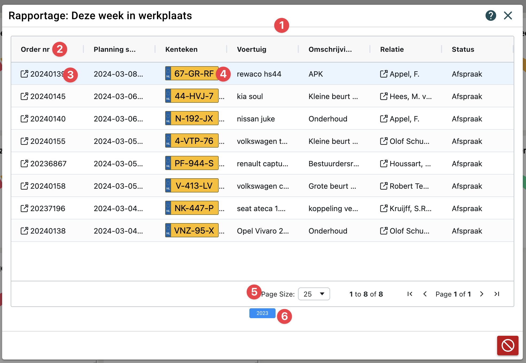Go to the first page arrow
The height and width of the screenshot is (363, 526).
pyautogui.click(x=410, y=294)
